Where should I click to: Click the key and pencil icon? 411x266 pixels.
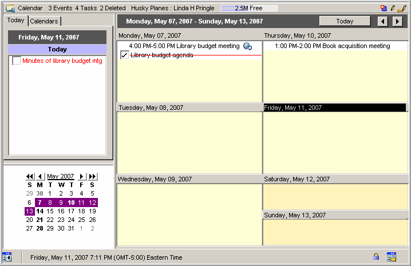tap(402, 8)
